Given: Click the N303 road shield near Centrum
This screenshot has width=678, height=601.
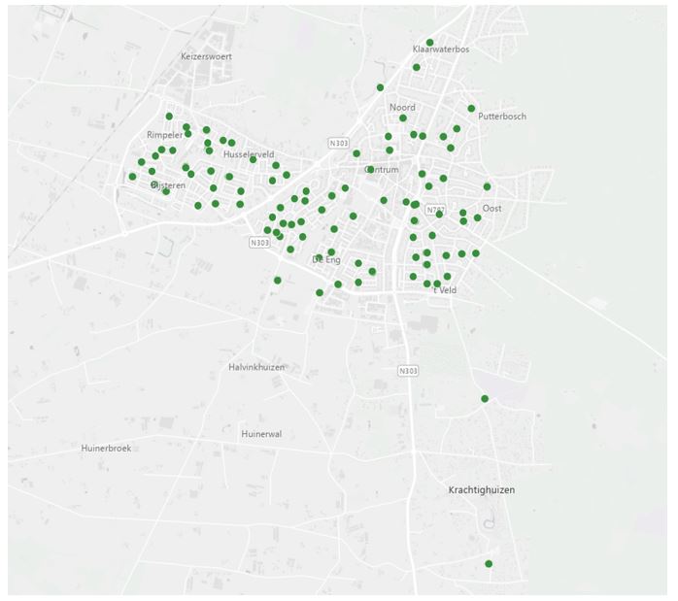Looking at the screenshot, I should [338, 143].
